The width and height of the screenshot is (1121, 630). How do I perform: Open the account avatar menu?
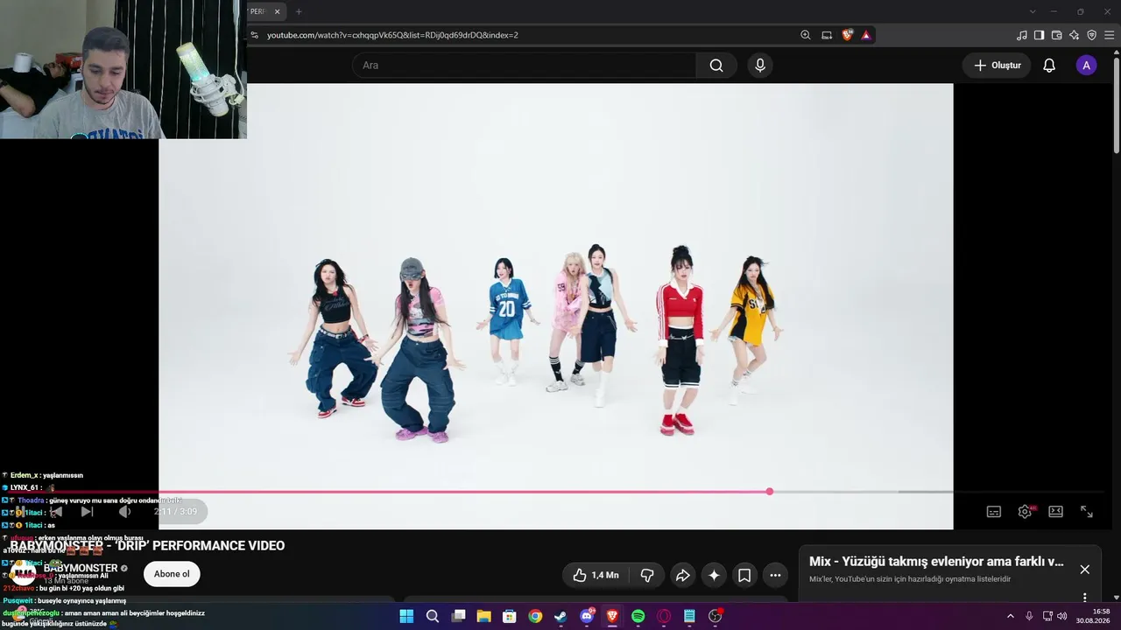coord(1086,66)
